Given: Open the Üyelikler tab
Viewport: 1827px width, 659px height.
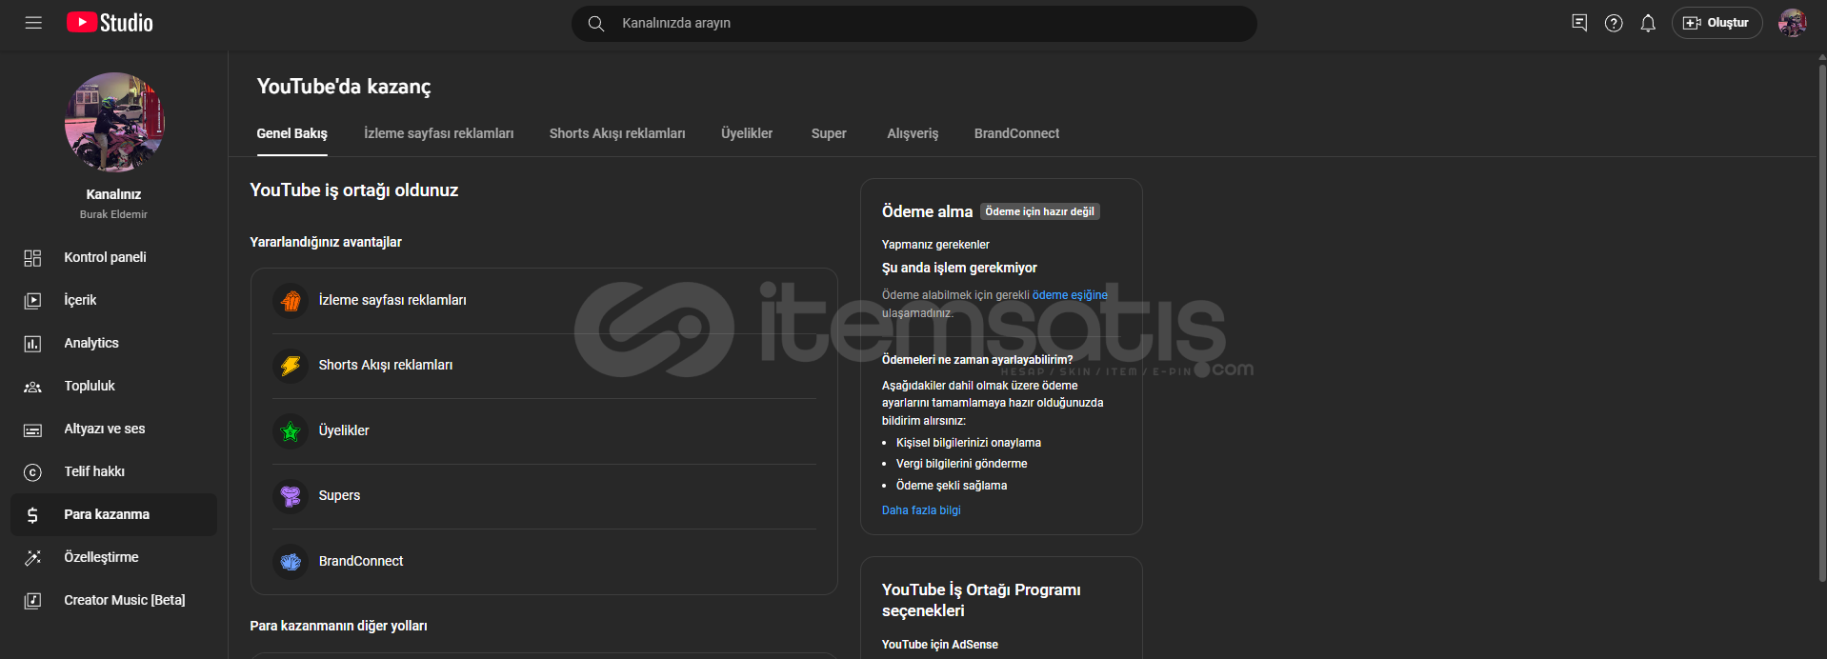Looking at the screenshot, I should 747,133.
